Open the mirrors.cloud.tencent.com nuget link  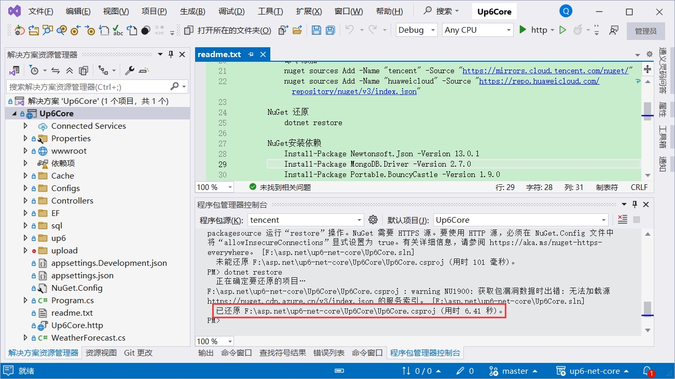tap(546, 71)
